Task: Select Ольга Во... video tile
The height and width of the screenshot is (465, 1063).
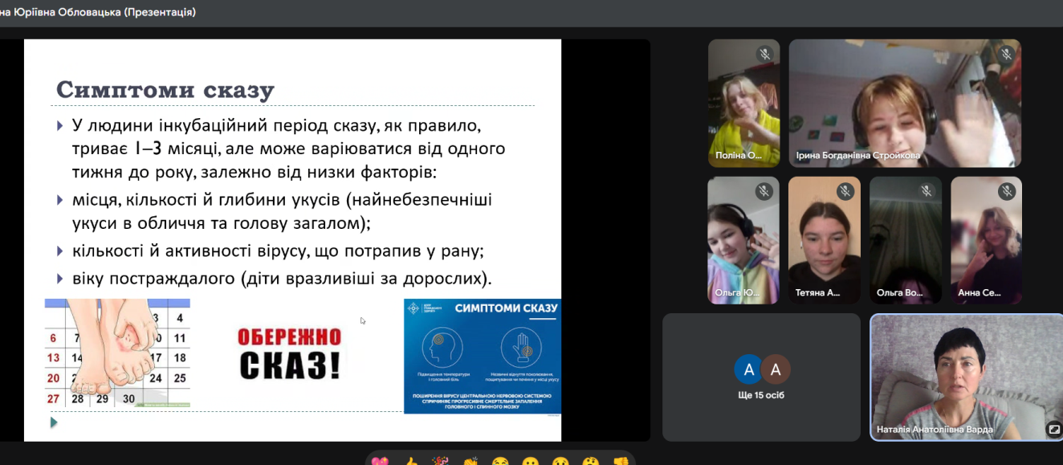Action: 906,240
